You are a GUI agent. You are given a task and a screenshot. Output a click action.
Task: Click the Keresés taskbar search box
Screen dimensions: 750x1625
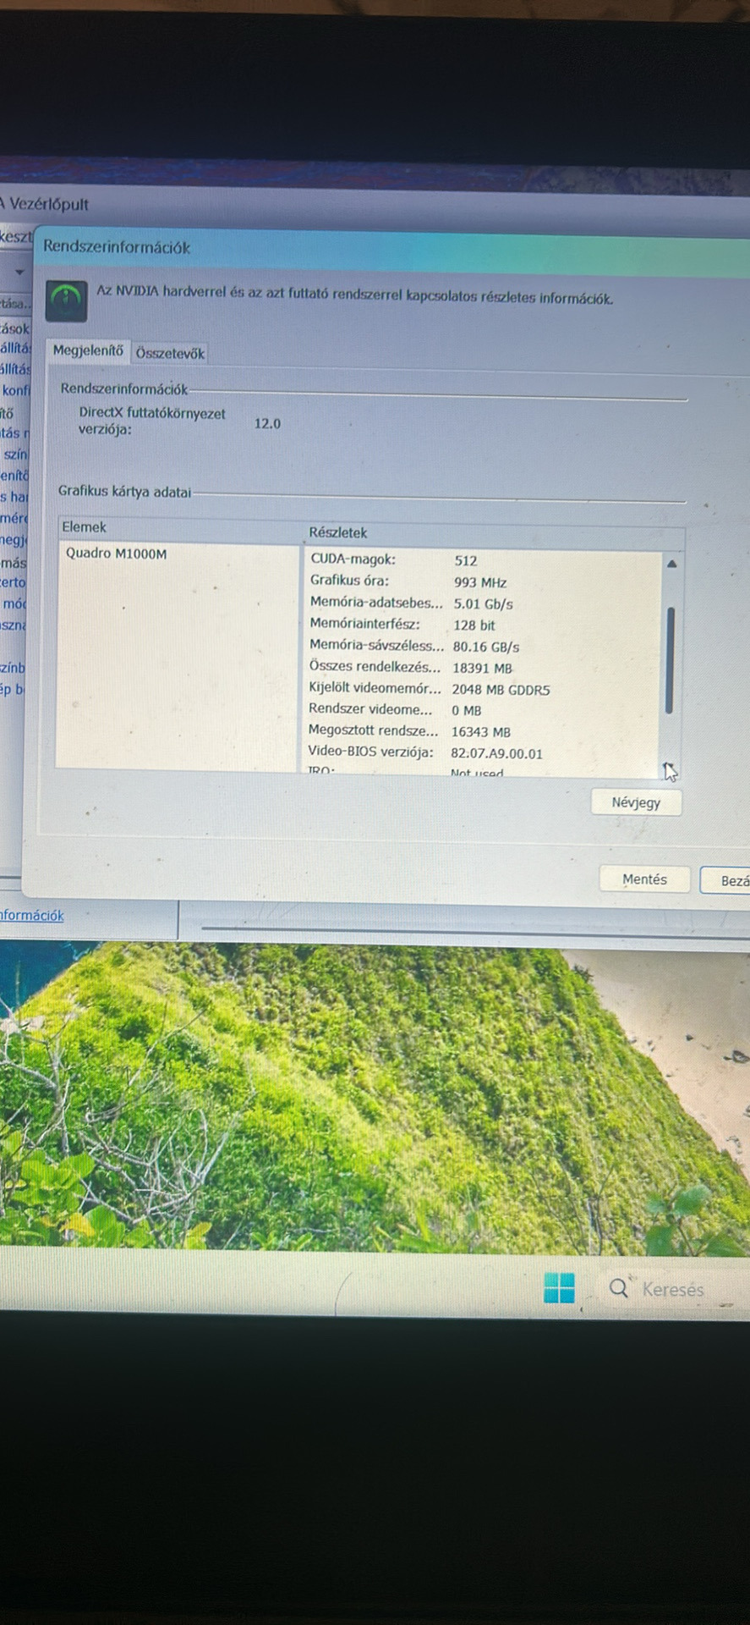tap(672, 1289)
